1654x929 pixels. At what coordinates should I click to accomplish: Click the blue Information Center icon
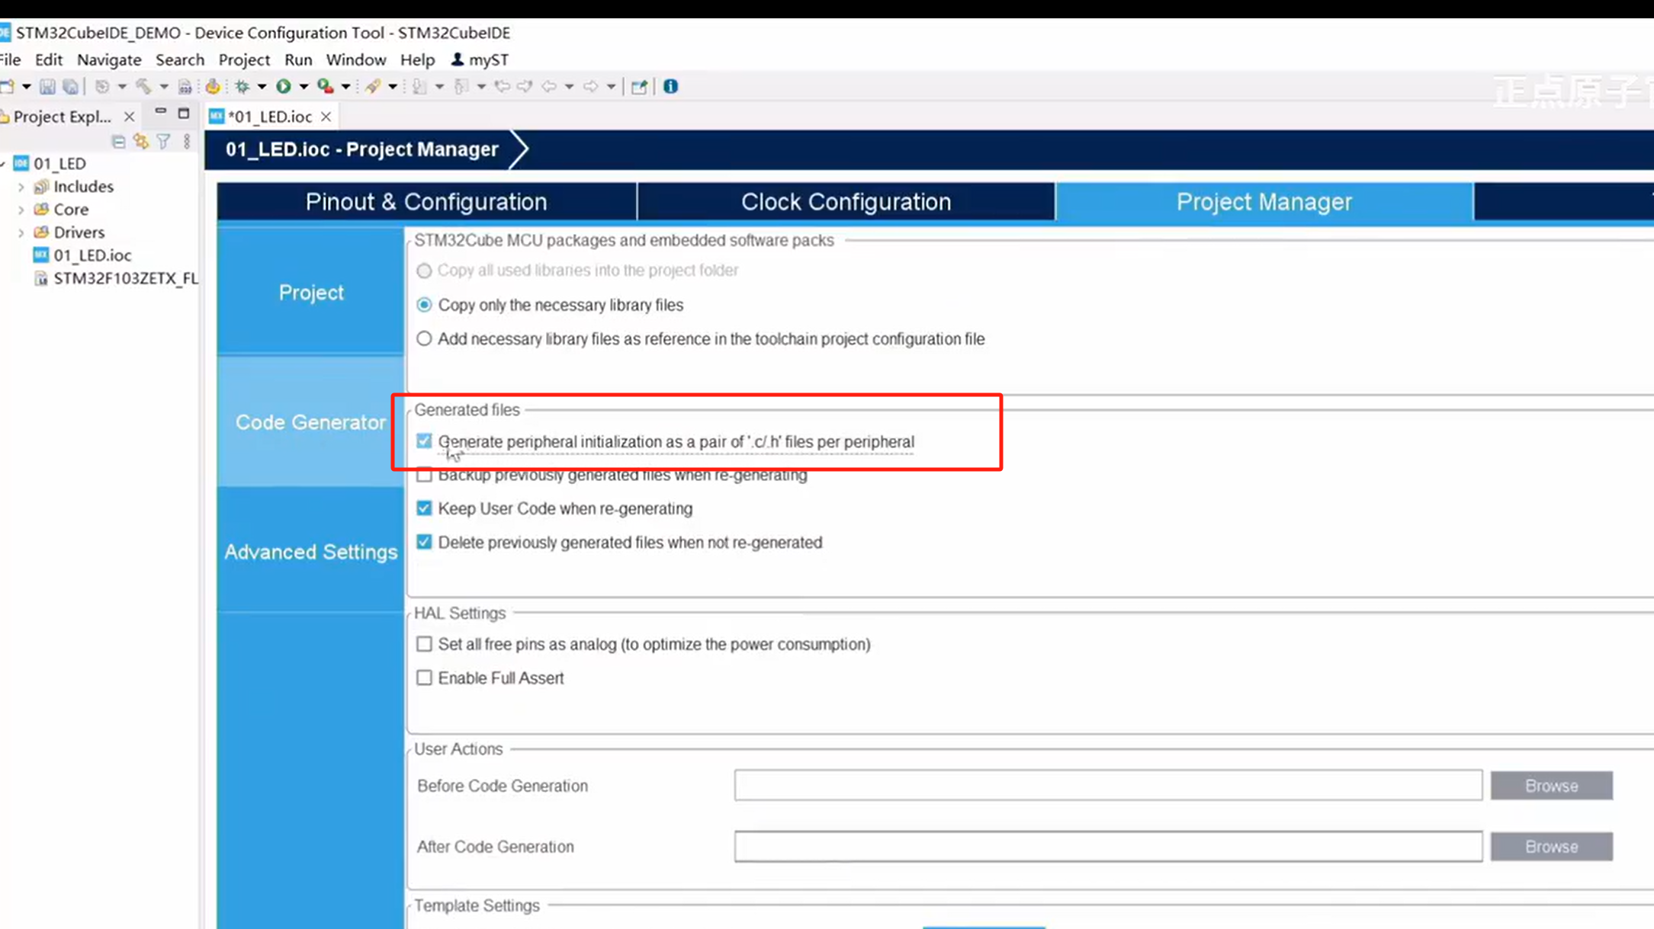pyautogui.click(x=670, y=87)
